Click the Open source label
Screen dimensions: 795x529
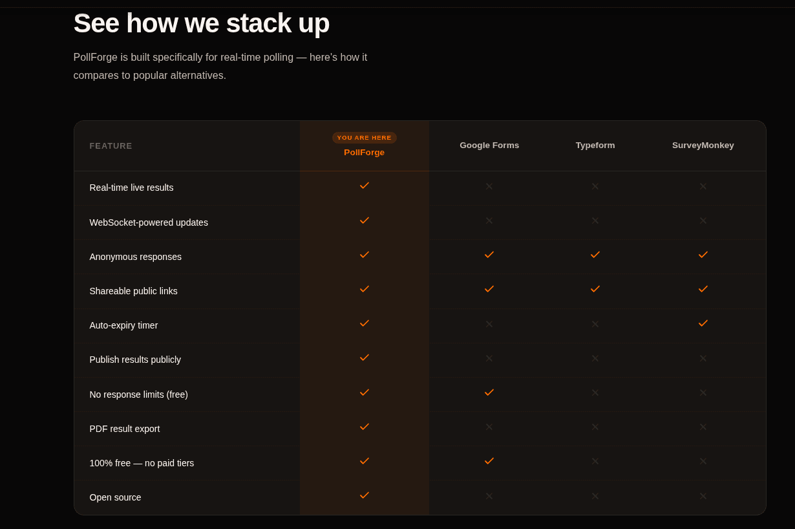point(115,497)
